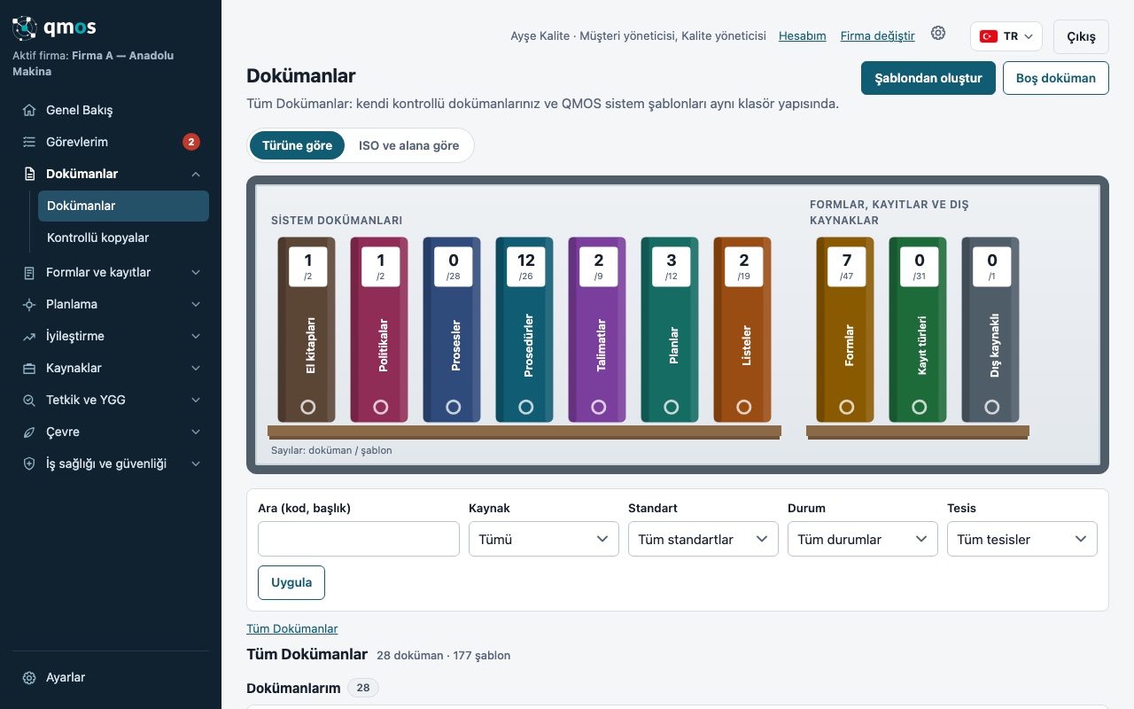1134x709 pixels.
Task: Click the Görevlerim list icon
Action: [29, 142]
